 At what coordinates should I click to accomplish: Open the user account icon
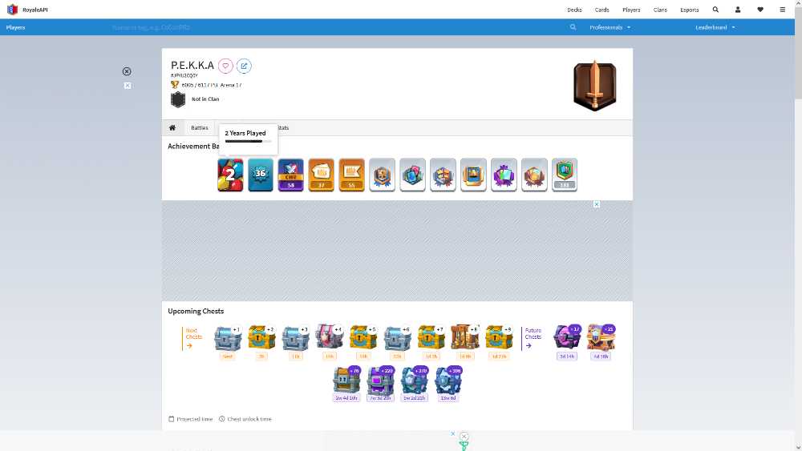(x=738, y=10)
